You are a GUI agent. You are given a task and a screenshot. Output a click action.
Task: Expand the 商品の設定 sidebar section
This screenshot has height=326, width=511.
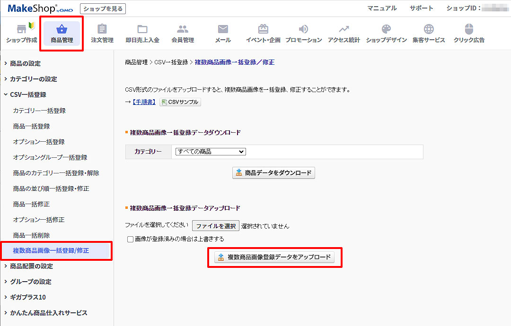tap(25, 63)
